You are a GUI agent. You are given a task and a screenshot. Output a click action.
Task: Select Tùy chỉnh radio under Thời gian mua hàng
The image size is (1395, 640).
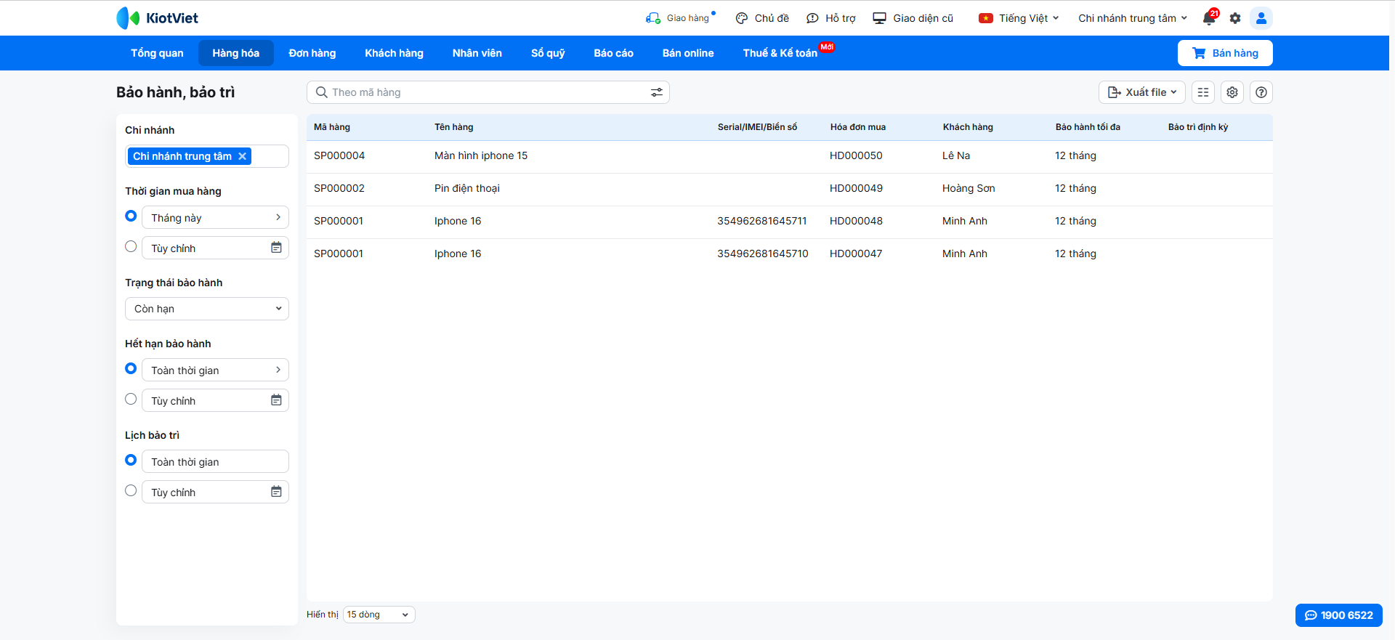coord(131,246)
